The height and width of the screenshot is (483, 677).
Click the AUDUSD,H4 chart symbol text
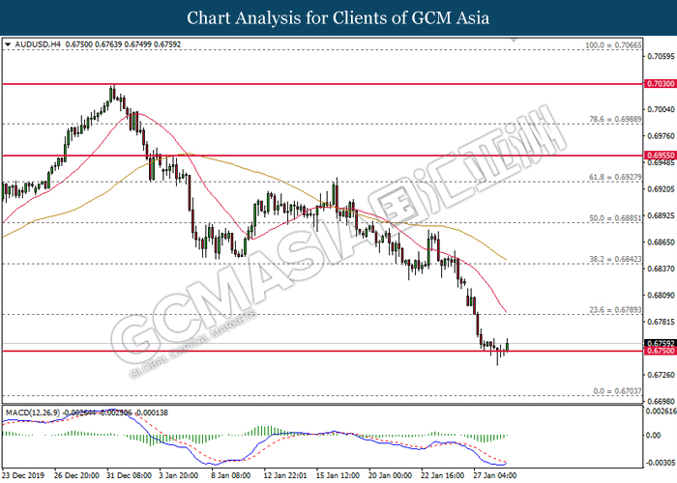coord(38,44)
